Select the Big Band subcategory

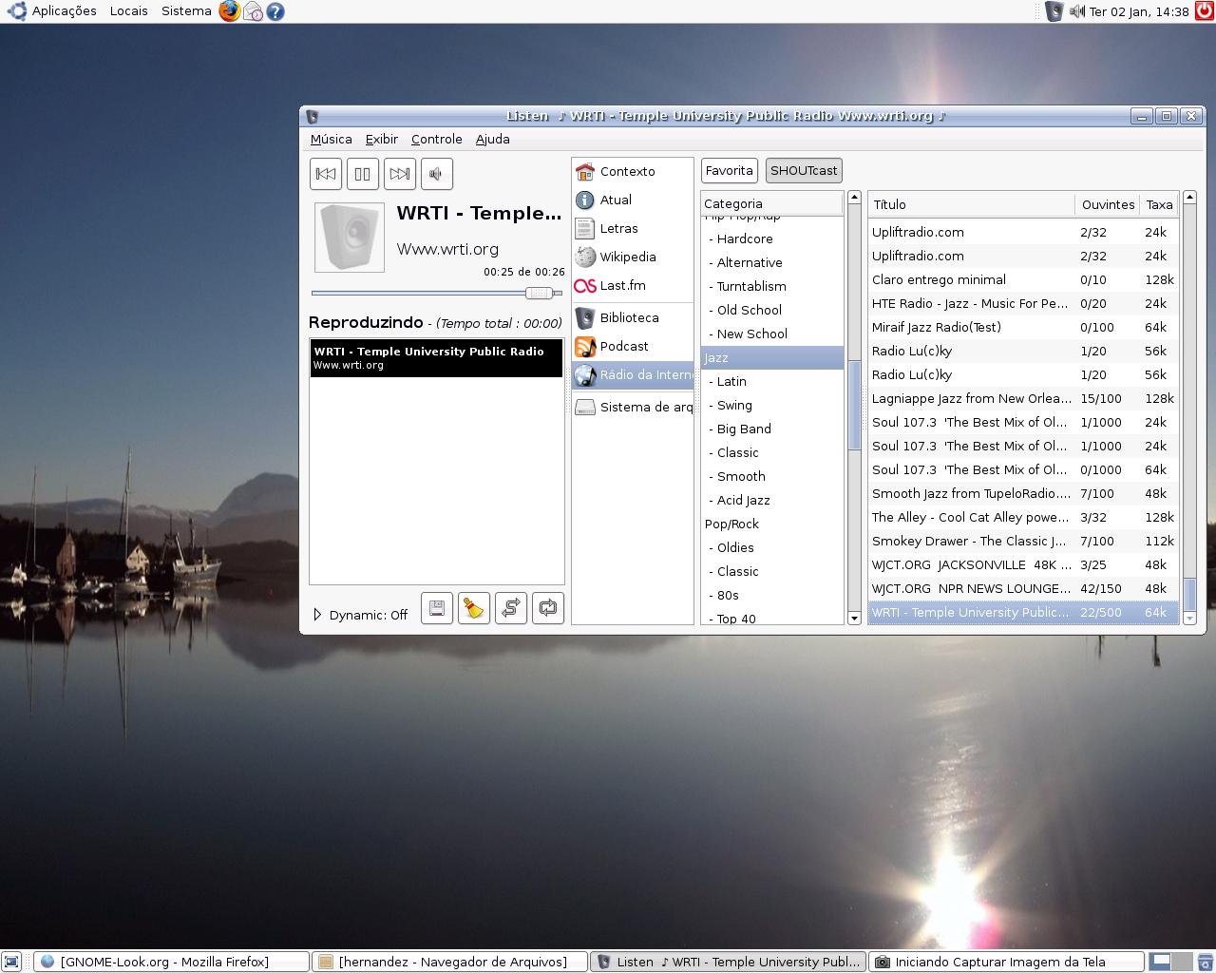coord(772,429)
